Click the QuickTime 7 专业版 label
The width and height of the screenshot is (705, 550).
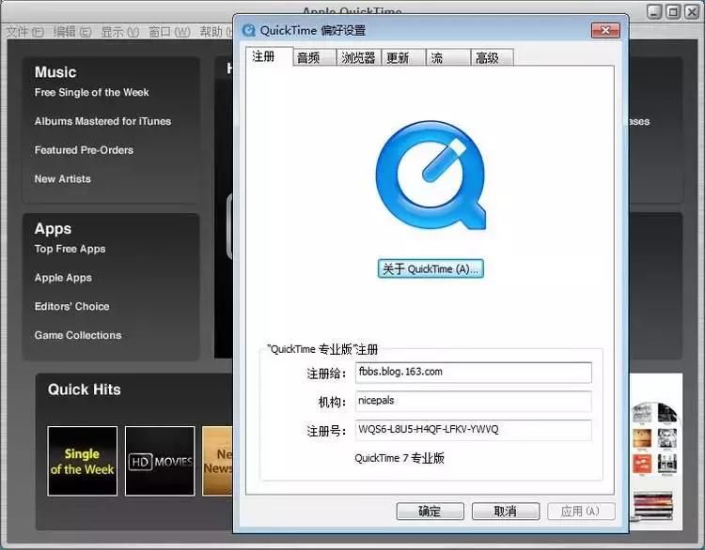coord(399,458)
